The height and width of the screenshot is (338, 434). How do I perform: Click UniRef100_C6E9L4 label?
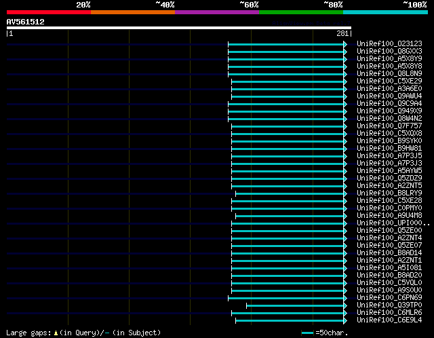pos(389,320)
